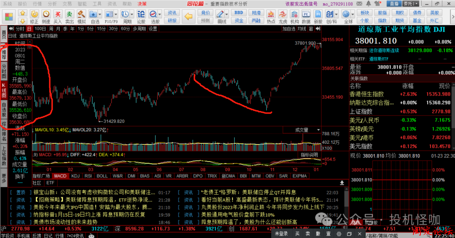
Task: Expand the F10/F9 dropdown arrow
Action: click(x=116, y=14)
